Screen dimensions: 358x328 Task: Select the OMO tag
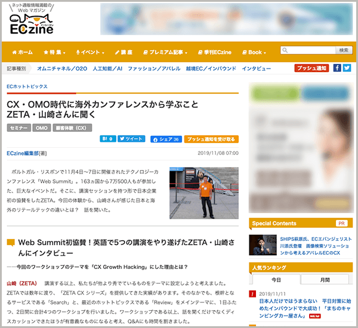tap(42, 128)
